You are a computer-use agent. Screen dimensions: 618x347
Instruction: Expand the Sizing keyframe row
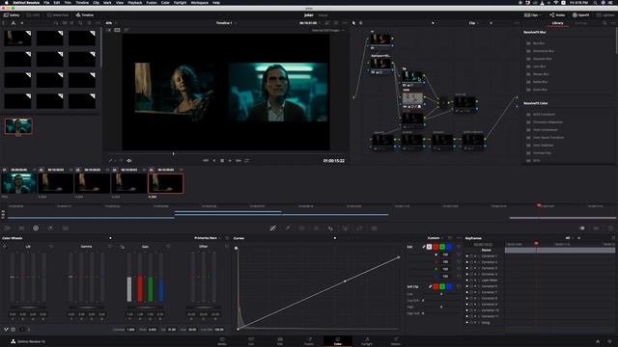point(479,322)
